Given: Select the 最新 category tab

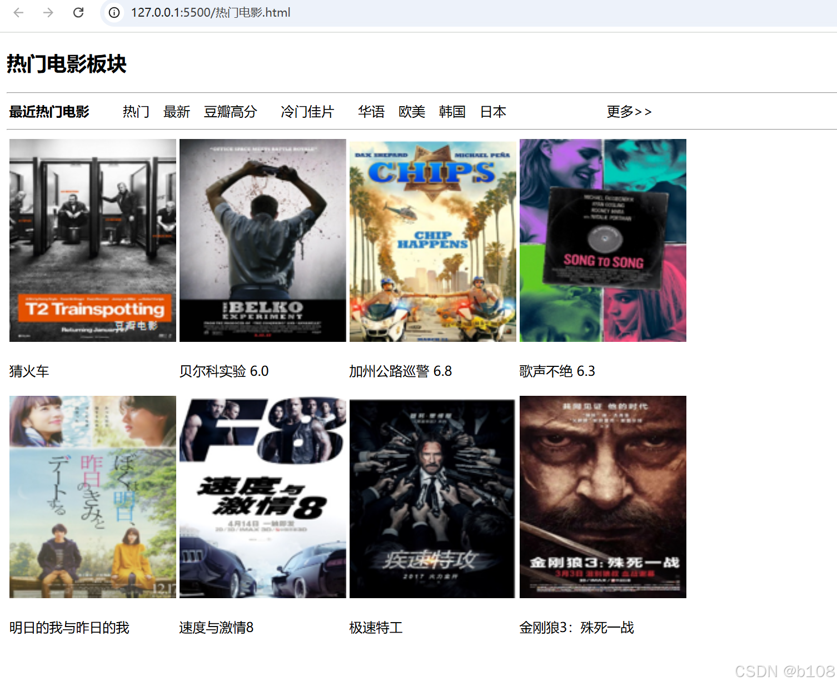Looking at the screenshot, I should point(177,112).
